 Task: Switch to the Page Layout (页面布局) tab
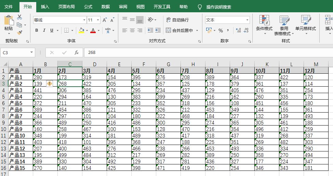[66, 7]
